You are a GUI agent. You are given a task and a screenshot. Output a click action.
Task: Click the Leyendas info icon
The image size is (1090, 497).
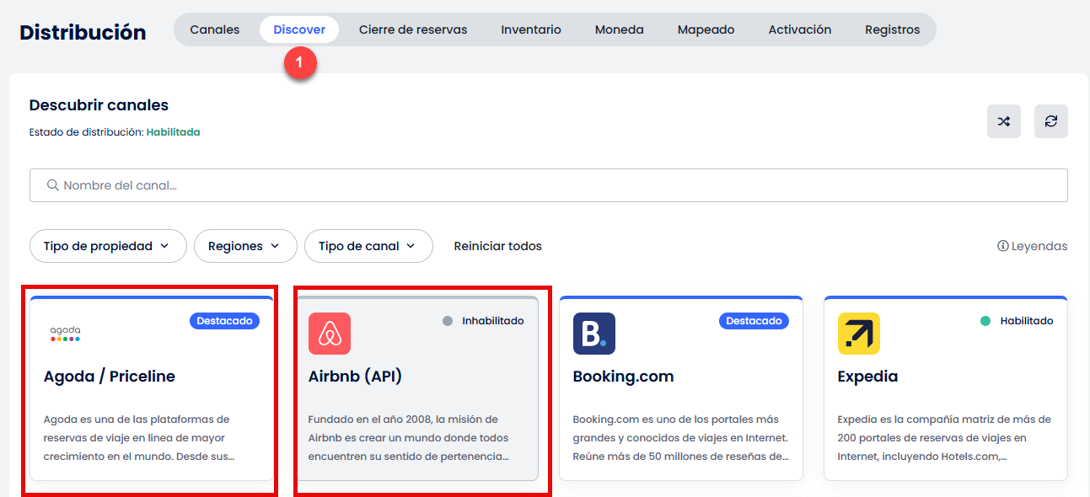tap(1002, 246)
